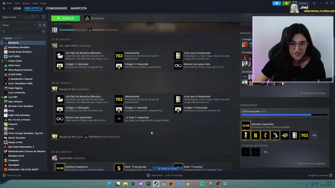Click Um Pato de Borracha icon under 30 de agosto
This screenshot has width=335, height=188.
[60, 99]
